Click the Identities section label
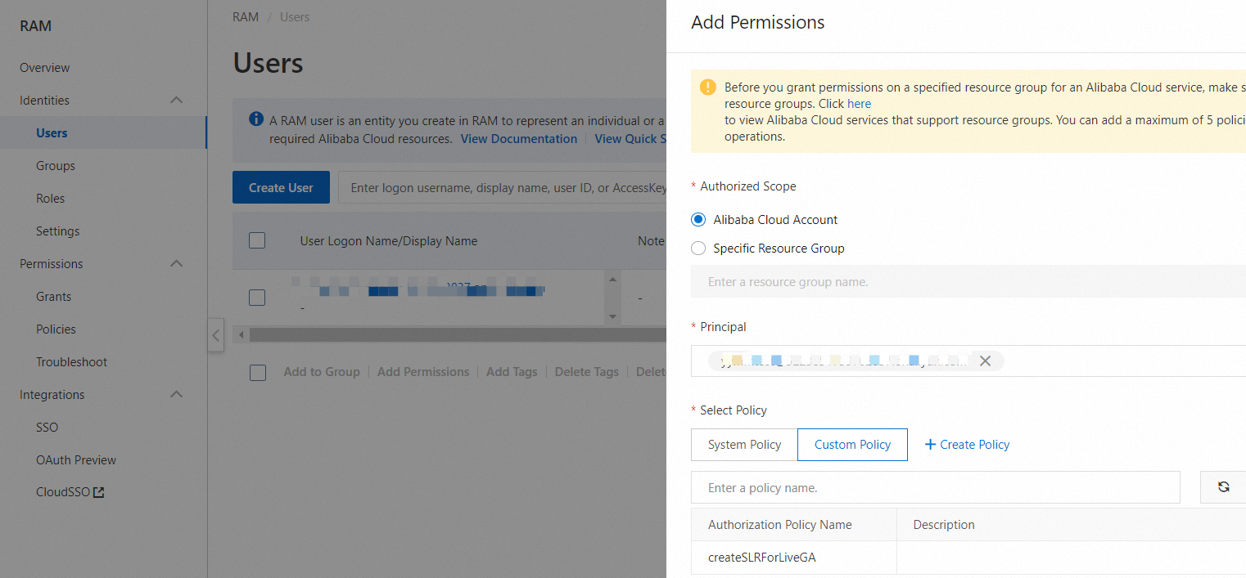 pyautogui.click(x=44, y=100)
